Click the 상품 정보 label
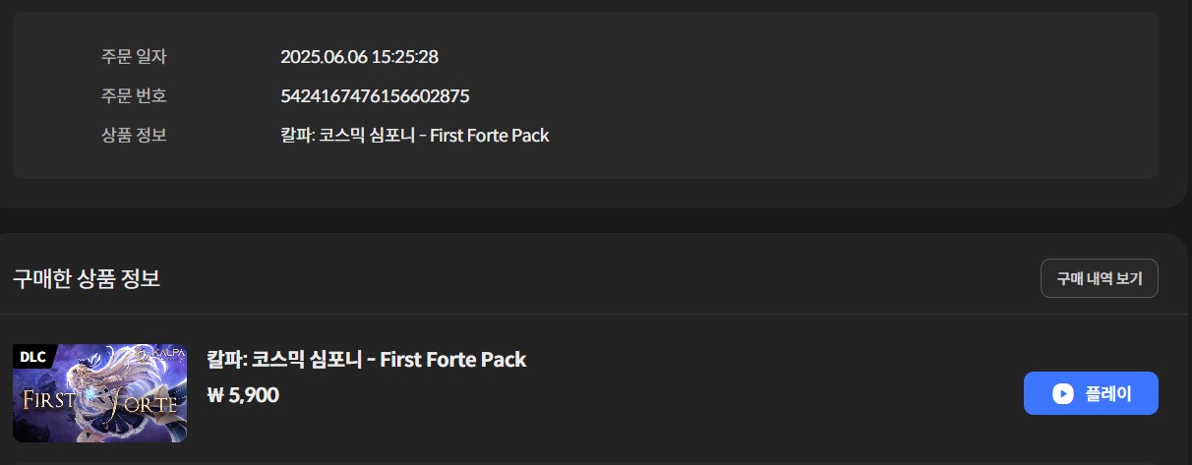This screenshot has height=465, width=1192. pos(134,136)
